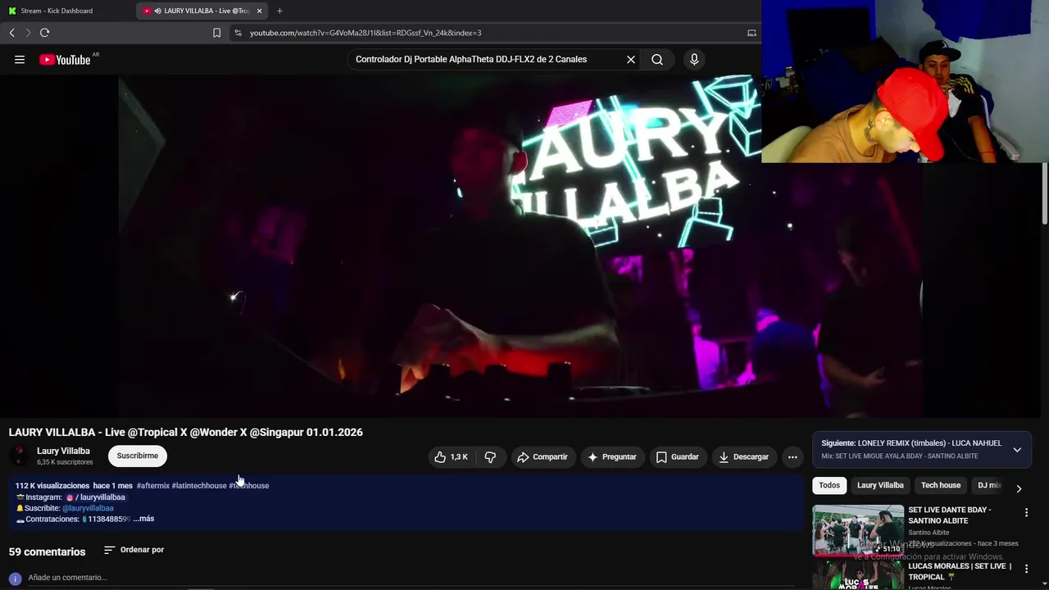Open Laury Villalba channel name link
Image resolution: width=1049 pixels, height=590 pixels.
(x=63, y=451)
